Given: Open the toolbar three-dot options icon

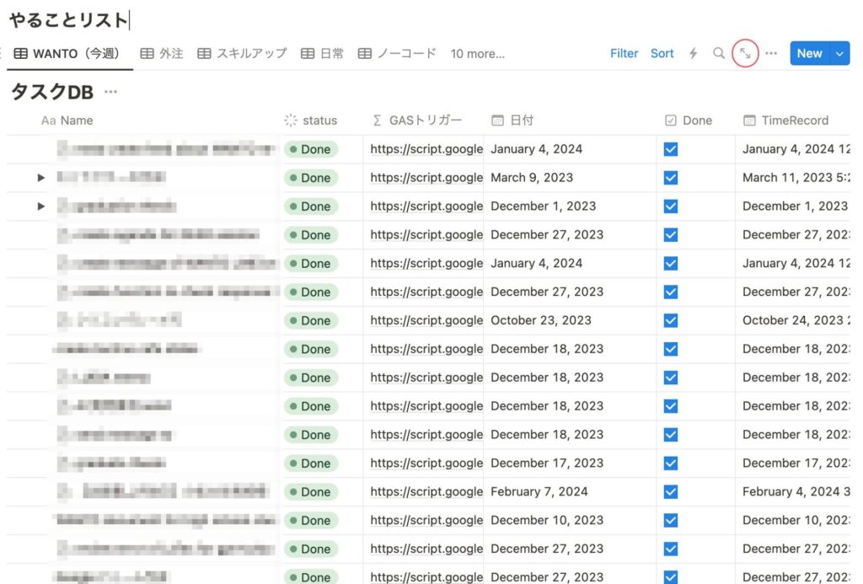Looking at the screenshot, I should tap(771, 53).
